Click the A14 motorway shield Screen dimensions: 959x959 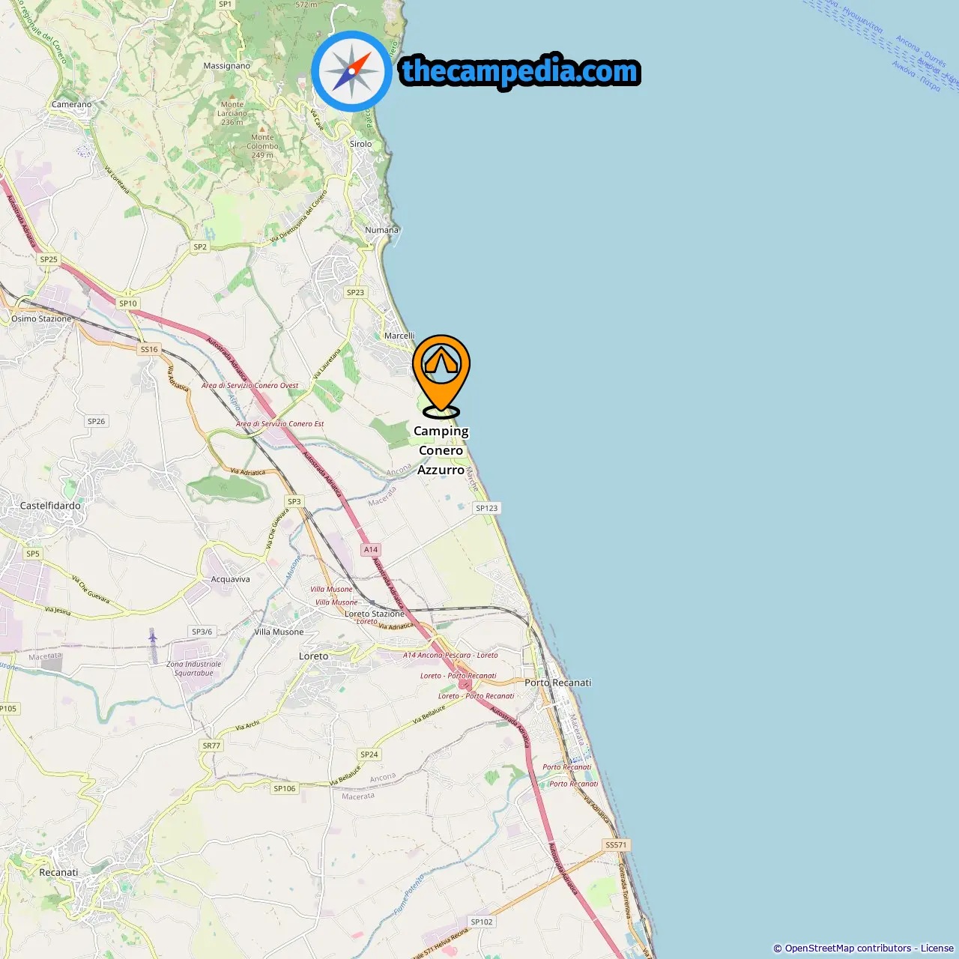pyautogui.click(x=371, y=549)
